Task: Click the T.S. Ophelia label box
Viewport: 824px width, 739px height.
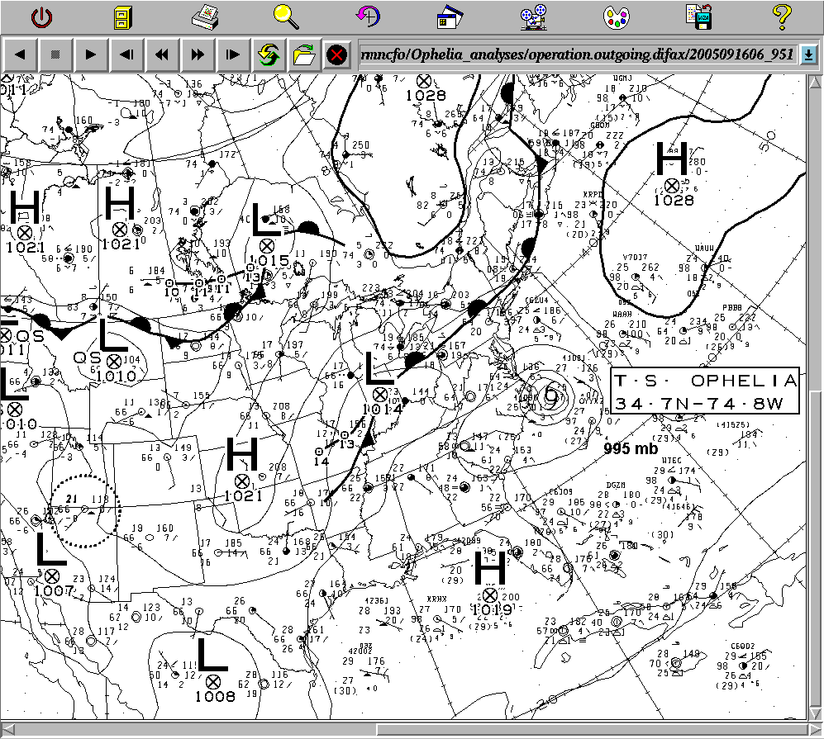Action: 706,391
